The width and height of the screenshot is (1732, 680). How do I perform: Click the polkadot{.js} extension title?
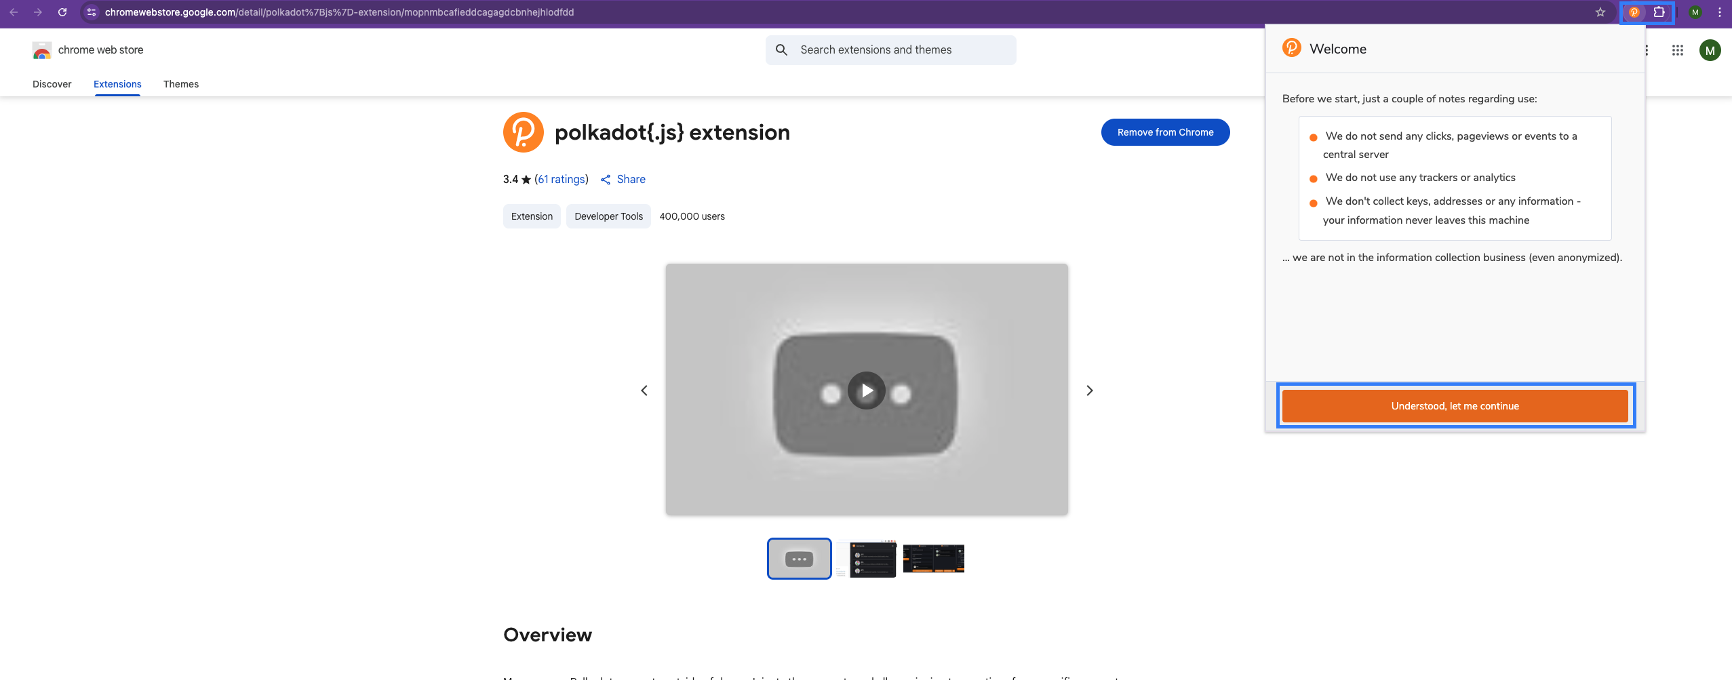click(672, 132)
